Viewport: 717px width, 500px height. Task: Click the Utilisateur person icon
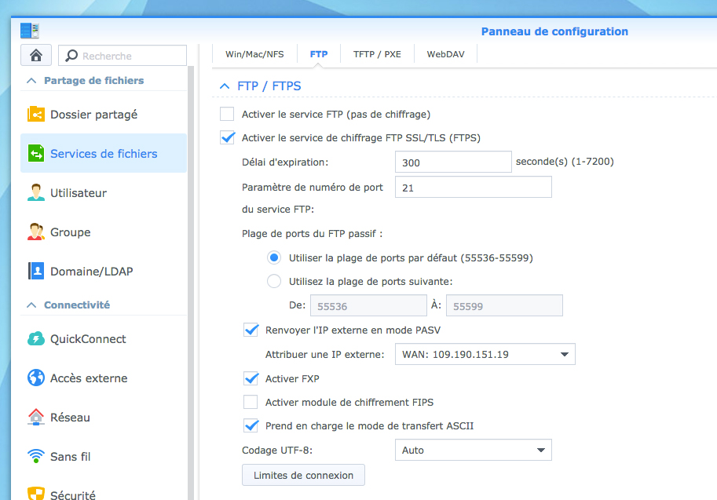point(36,193)
